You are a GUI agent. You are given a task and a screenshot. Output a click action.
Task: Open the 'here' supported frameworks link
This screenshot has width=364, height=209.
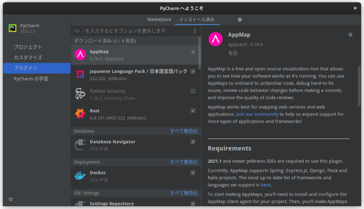[265, 185]
